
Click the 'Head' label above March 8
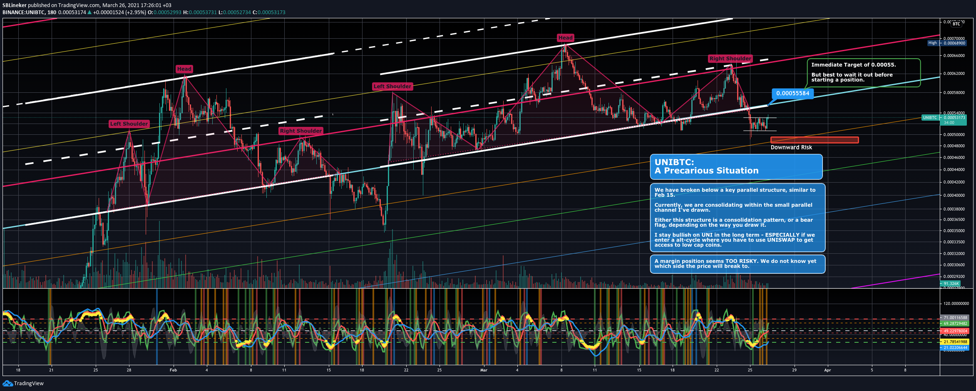click(x=566, y=37)
